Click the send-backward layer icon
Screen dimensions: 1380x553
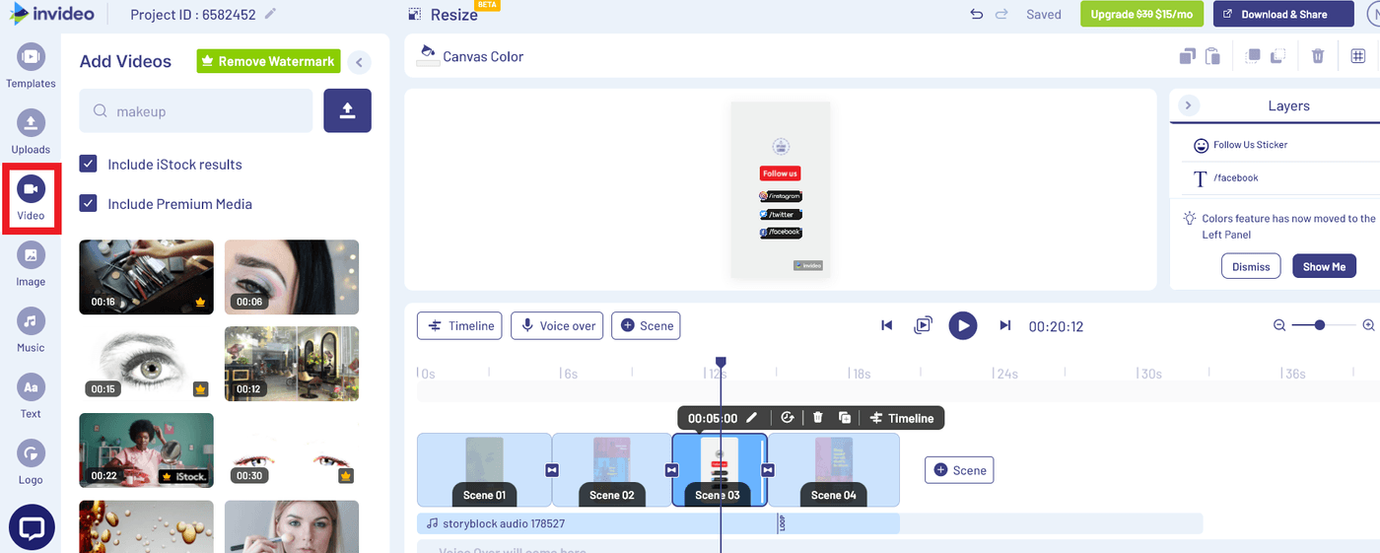(1277, 56)
